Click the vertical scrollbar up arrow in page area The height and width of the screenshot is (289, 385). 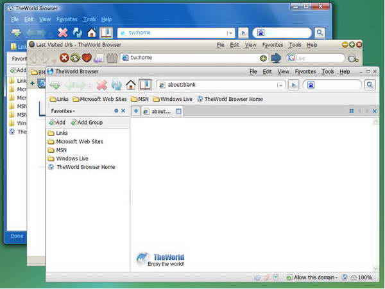click(x=375, y=121)
